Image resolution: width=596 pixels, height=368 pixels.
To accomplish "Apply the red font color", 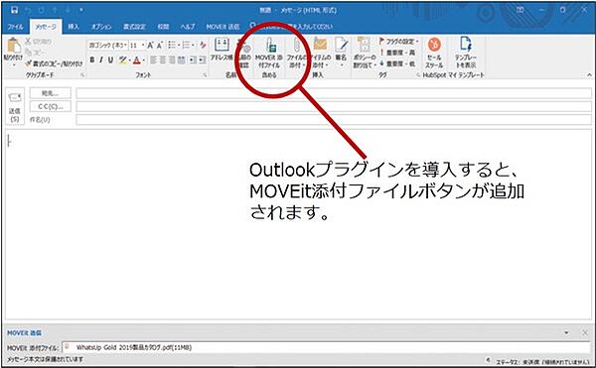I will tap(137, 60).
